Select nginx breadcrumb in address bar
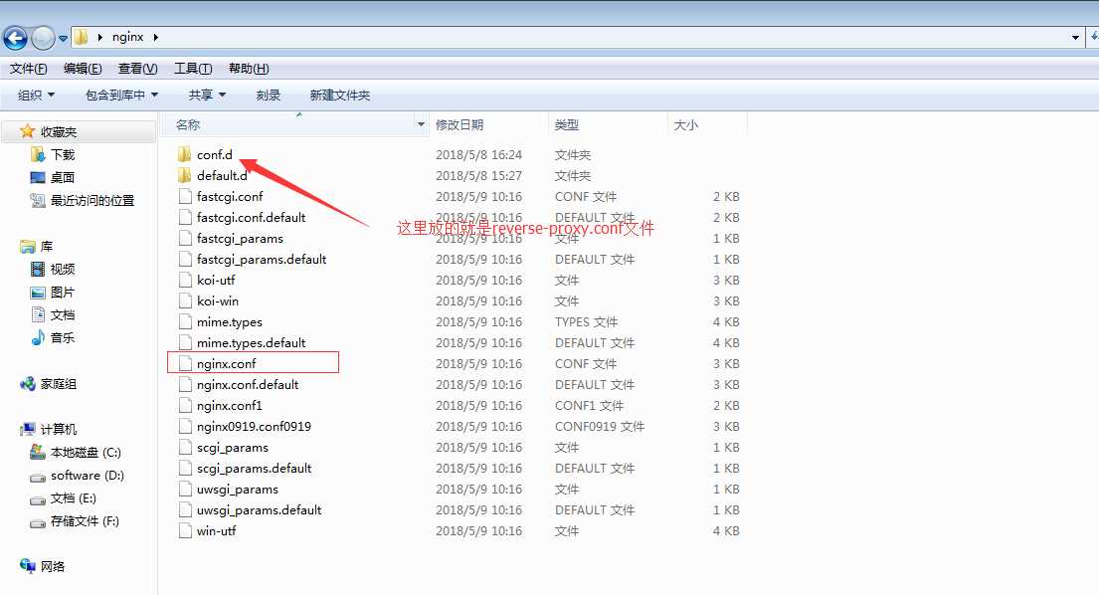Image resolution: width=1099 pixels, height=595 pixels. tap(127, 37)
